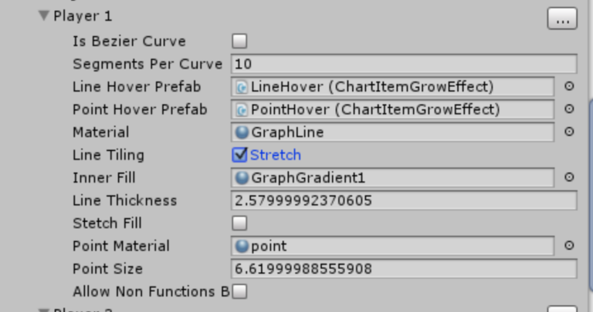
Task: Click the Player 1 heading label
Action: coord(83,16)
